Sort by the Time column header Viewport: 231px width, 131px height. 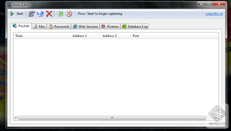(x=42, y=36)
